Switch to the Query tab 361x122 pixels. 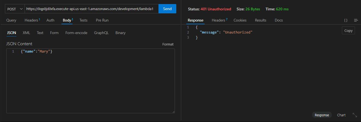click(11, 20)
